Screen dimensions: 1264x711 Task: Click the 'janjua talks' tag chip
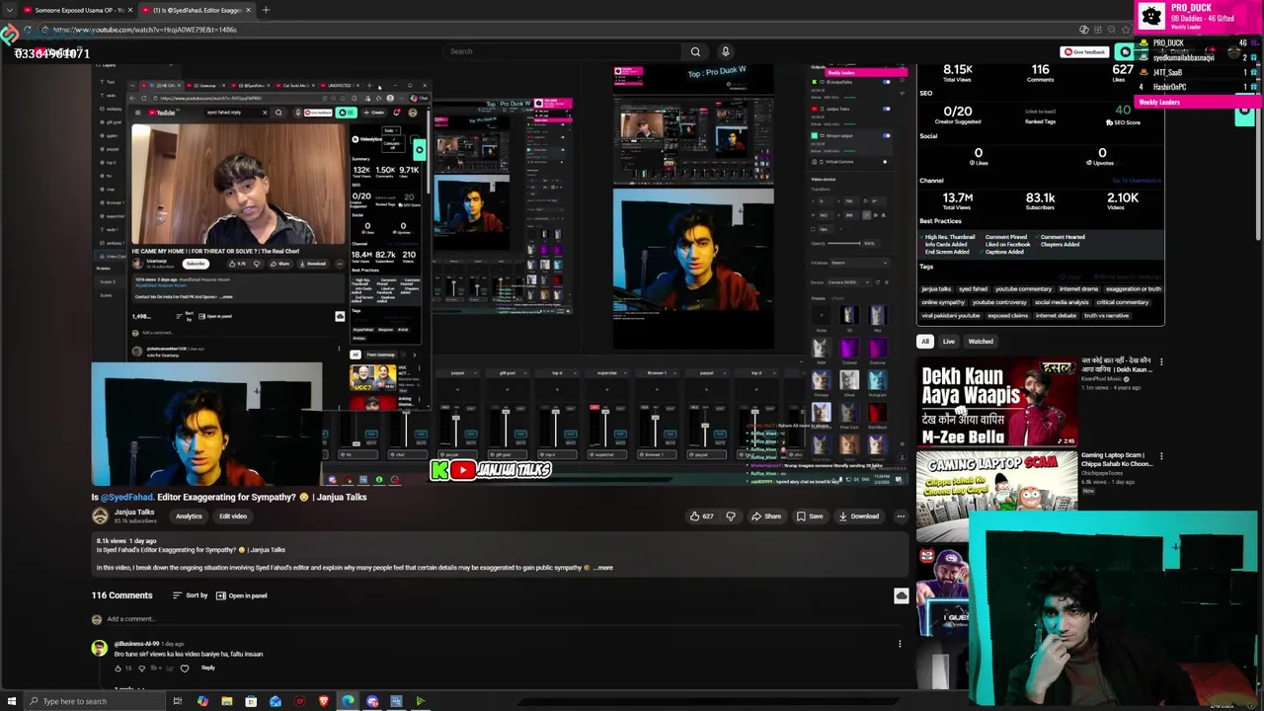point(936,289)
